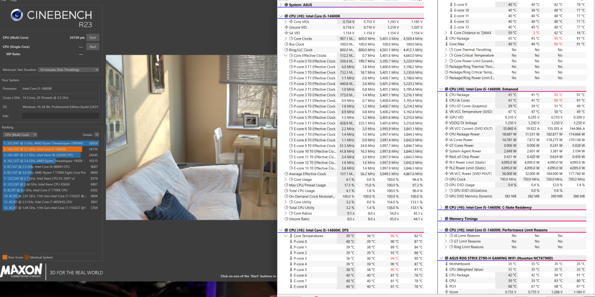Click the clock icon for Uncore Ratio
Screen dimensions: 595x297
(286, 219)
